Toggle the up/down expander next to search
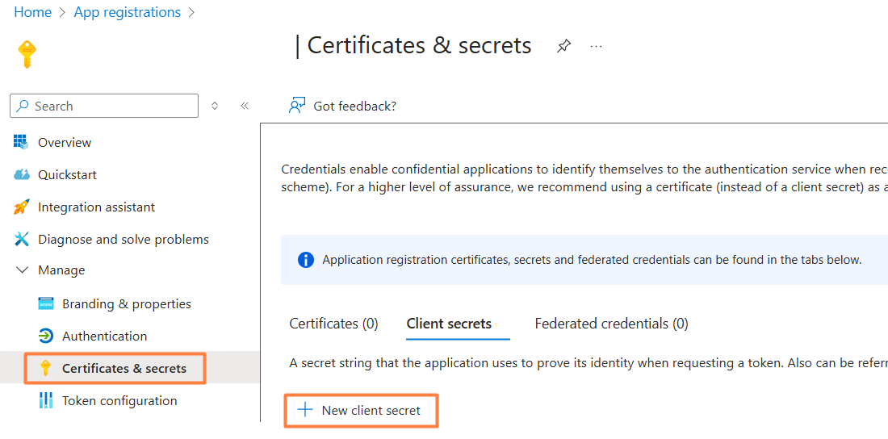This screenshot has height=439, width=888. [215, 106]
